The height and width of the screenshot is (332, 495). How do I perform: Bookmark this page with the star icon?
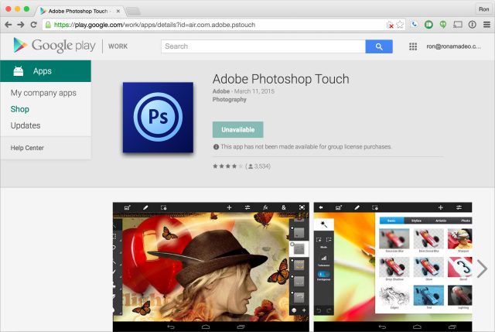[400, 25]
